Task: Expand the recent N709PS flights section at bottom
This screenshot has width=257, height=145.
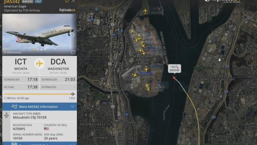Action: coord(39,143)
